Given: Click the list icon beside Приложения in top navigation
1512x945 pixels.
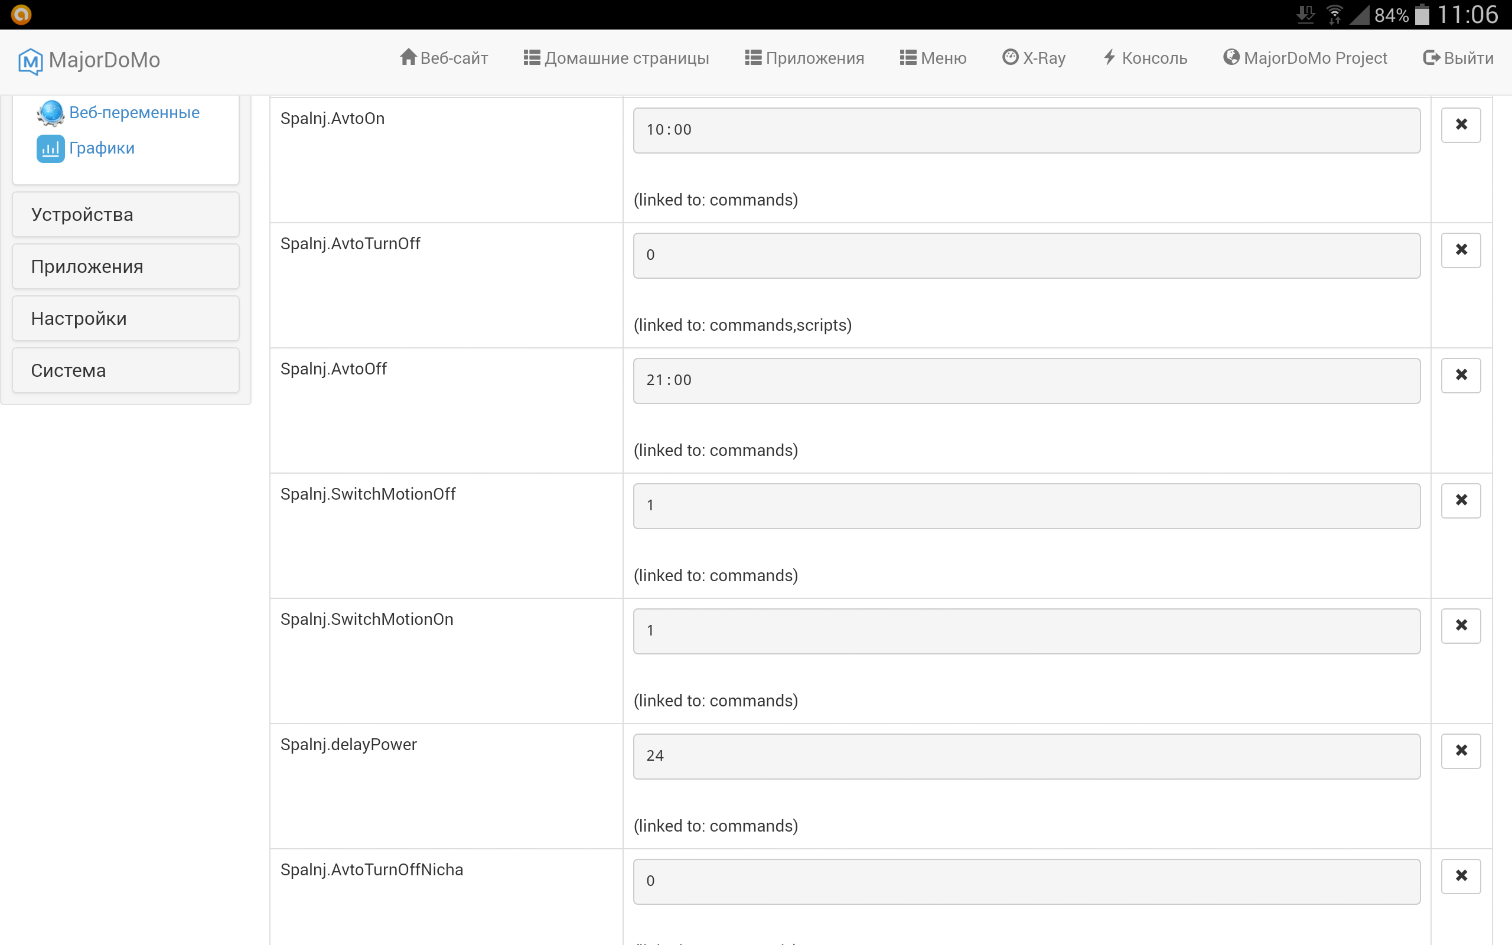Looking at the screenshot, I should [753, 57].
